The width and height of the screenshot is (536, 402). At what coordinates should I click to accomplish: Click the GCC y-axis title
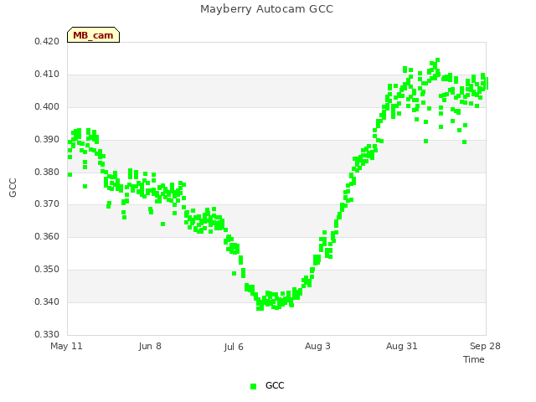13,188
